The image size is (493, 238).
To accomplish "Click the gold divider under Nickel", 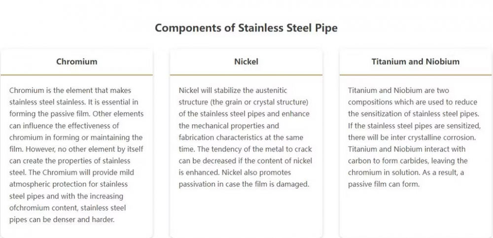I will (x=246, y=75).
